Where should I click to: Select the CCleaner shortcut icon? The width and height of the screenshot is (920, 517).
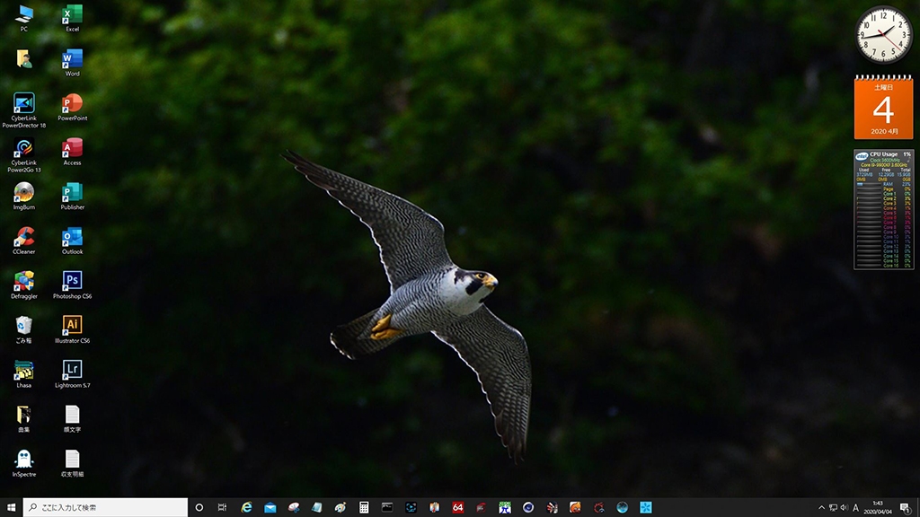click(x=23, y=238)
